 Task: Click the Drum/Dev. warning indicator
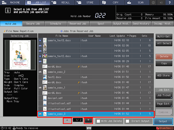(x=165, y=128)
